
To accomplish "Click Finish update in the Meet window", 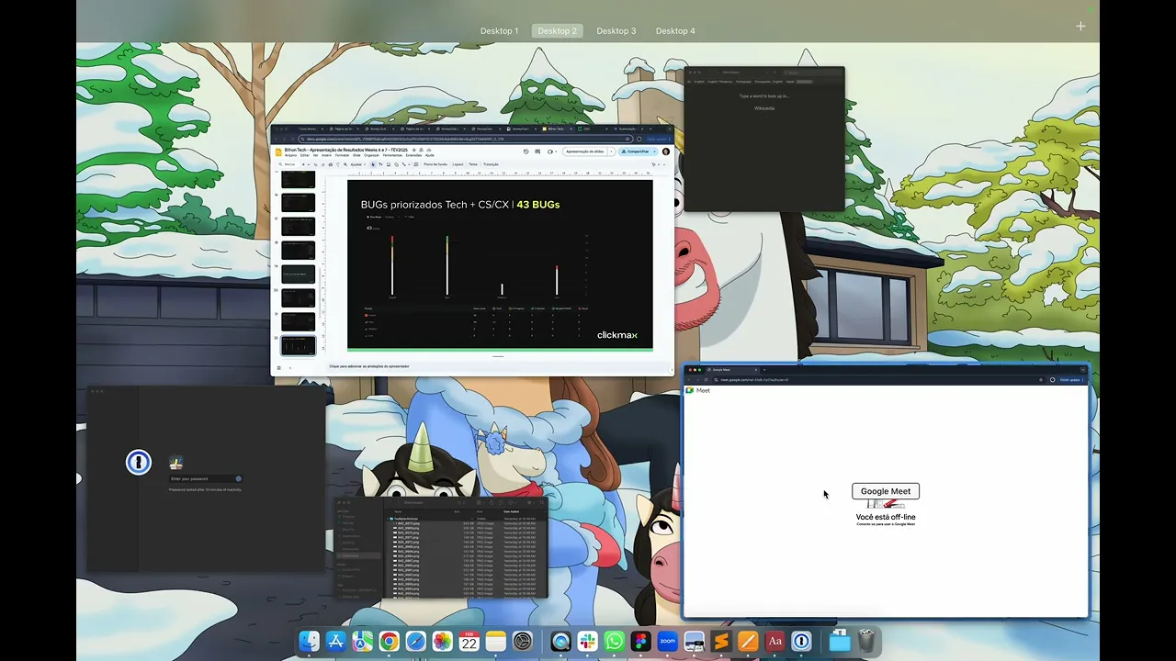I will click(1069, 379).
